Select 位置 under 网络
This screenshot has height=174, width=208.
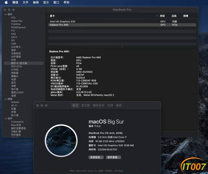coord(13,109)
